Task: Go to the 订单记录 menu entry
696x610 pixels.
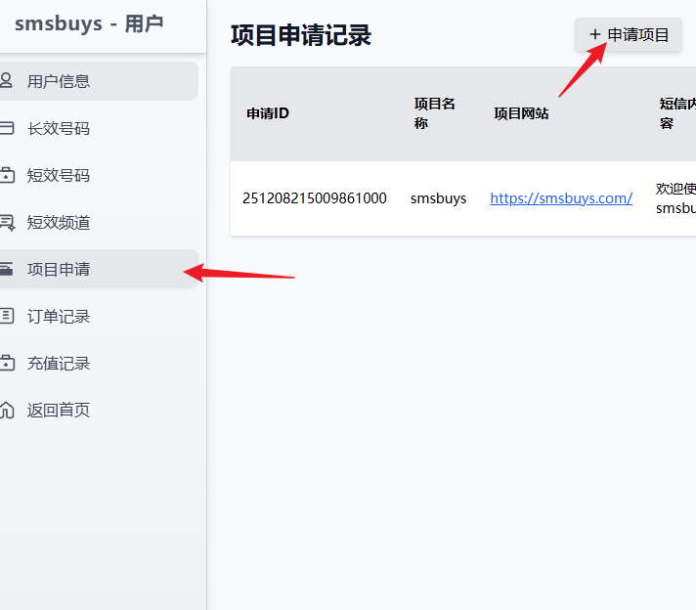Action: coord(59,316)
